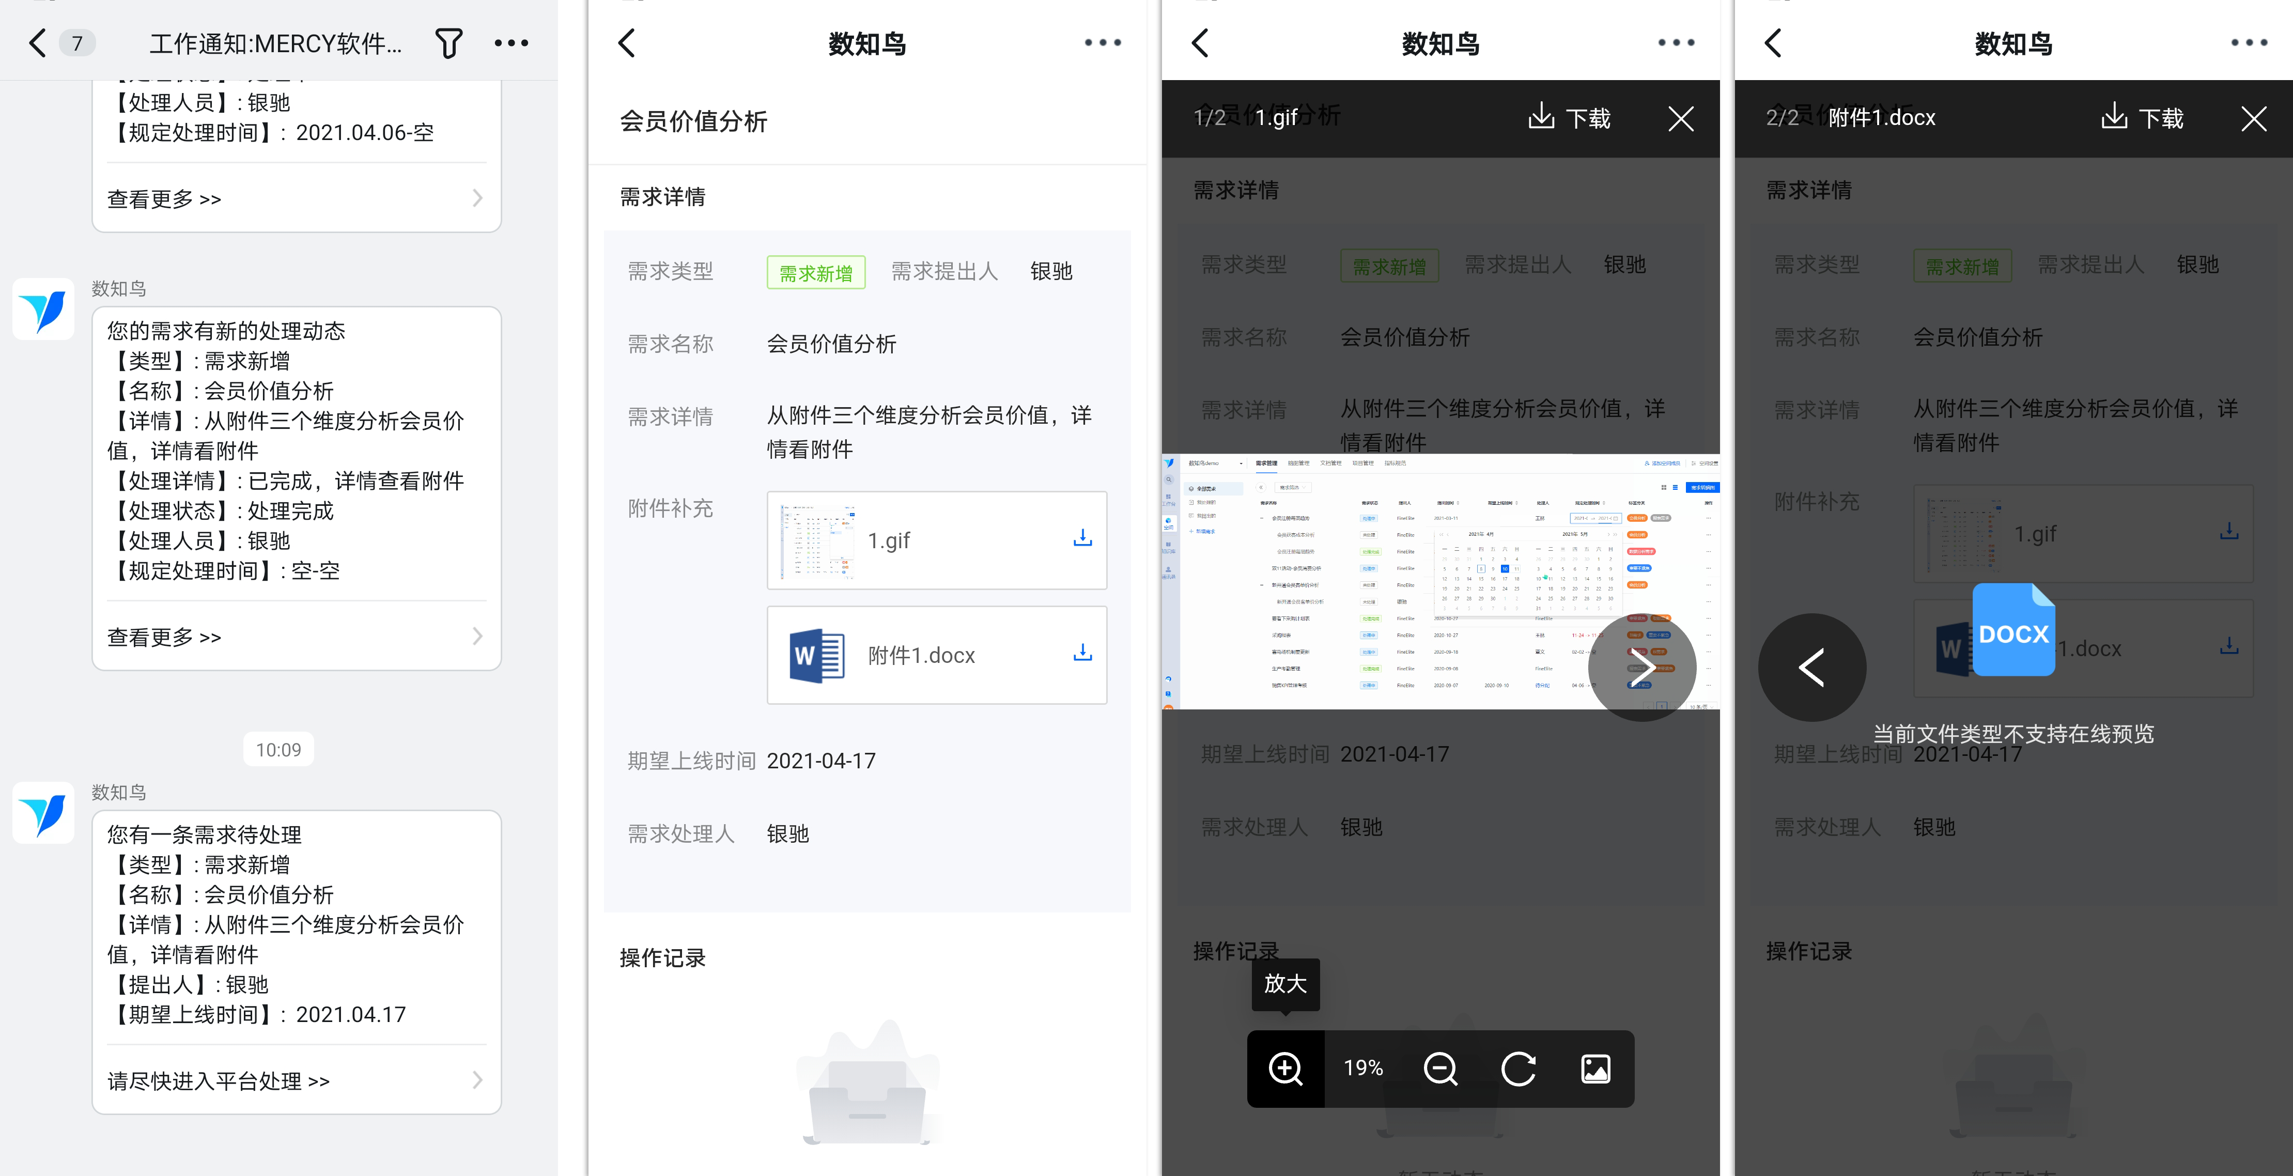Tap the DOCX file icon in the preview
Screen dimensions: 2293x1176
(x=2013, y=631)
